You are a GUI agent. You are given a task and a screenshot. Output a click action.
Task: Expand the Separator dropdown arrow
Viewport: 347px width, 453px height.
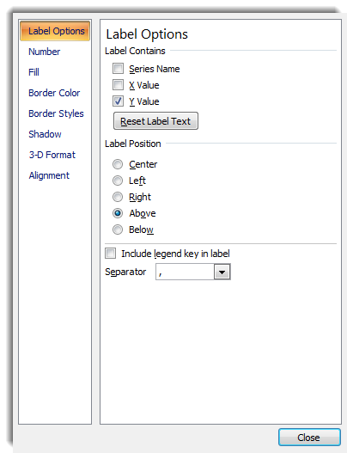(x=222, y=272)
